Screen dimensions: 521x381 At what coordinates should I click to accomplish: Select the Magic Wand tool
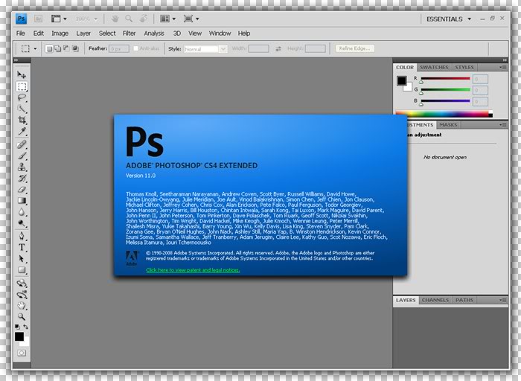22,109
